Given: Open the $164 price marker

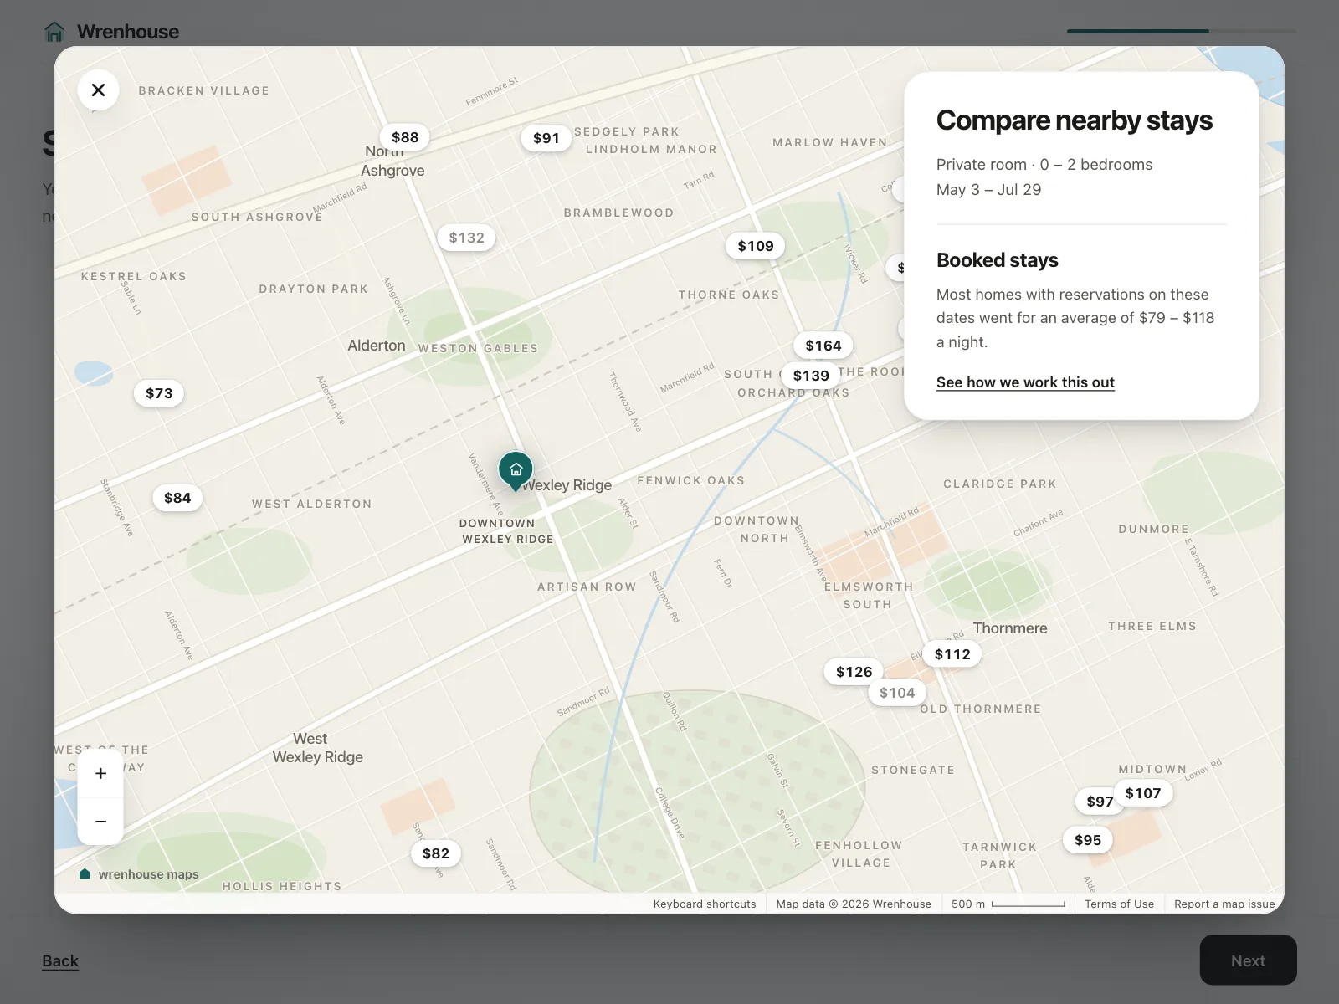Looking at the screenshot, I should click(823, 346).
